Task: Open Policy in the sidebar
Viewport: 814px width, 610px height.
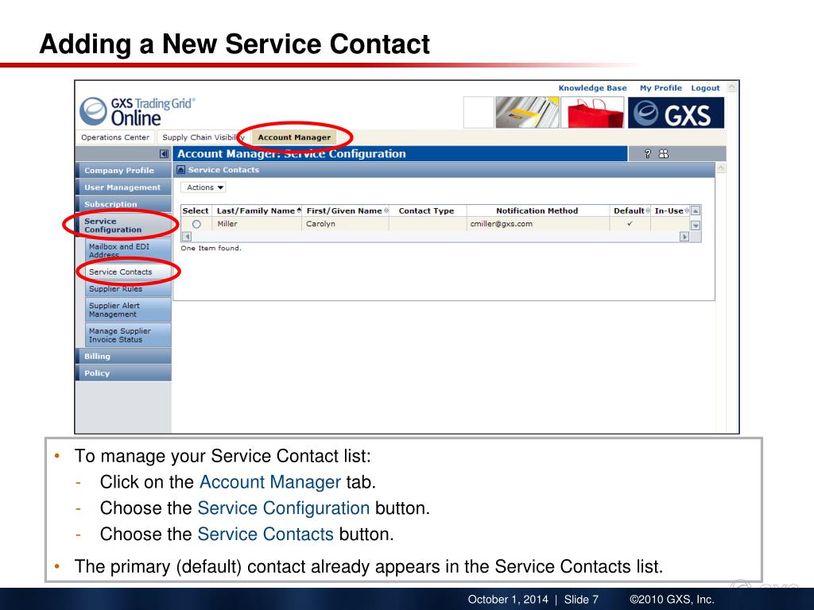Action: coord(123,373)
